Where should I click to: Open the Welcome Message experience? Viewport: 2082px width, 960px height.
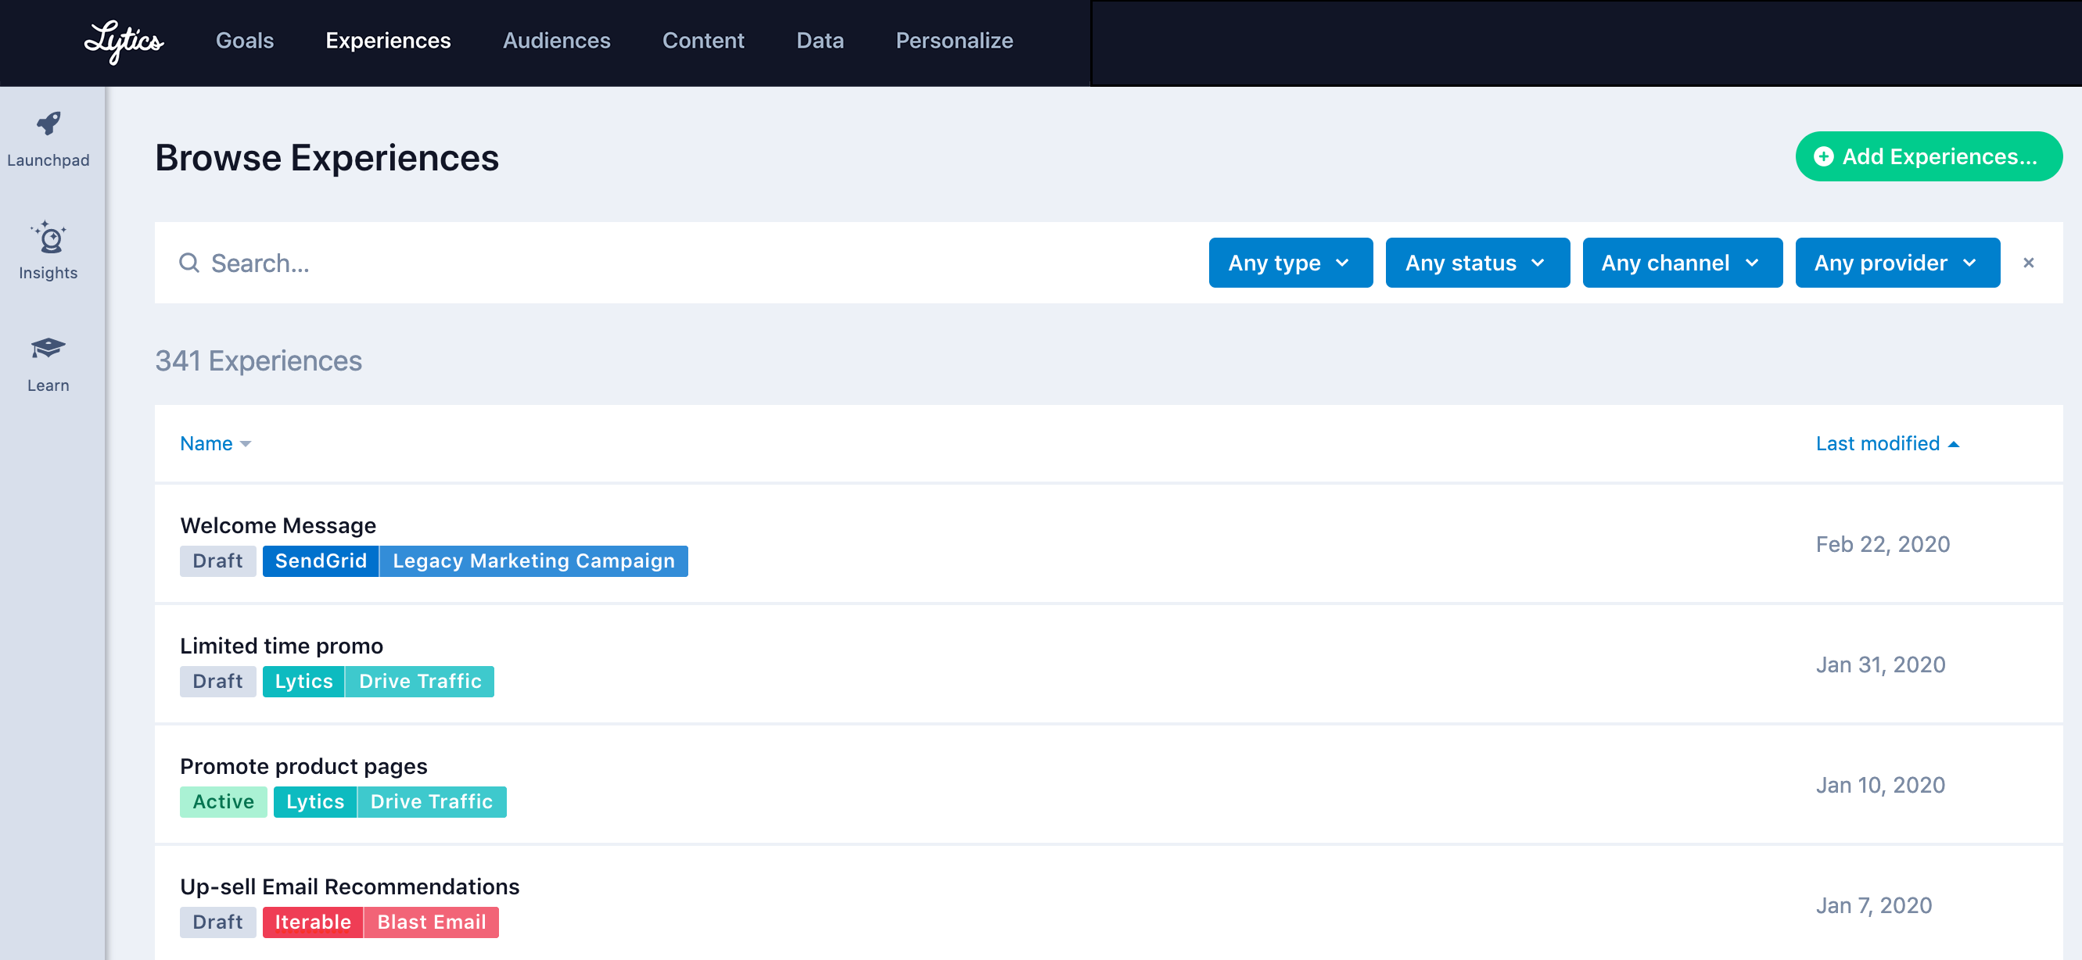(278, 525)
